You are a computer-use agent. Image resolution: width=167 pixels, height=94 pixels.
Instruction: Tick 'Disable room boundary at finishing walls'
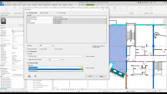click(x=92, y=46)
